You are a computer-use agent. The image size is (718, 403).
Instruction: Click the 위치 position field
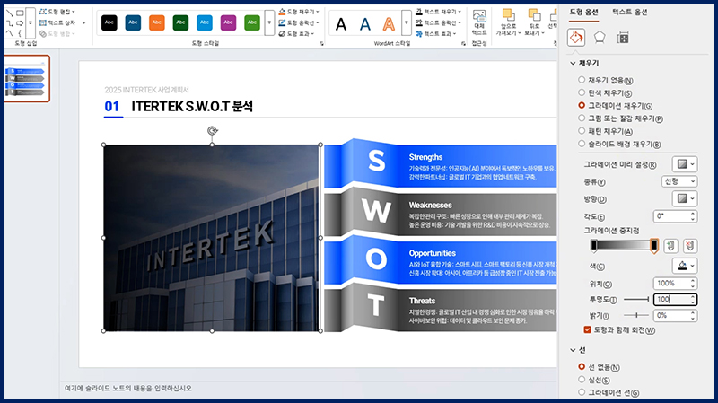[671, 283]
